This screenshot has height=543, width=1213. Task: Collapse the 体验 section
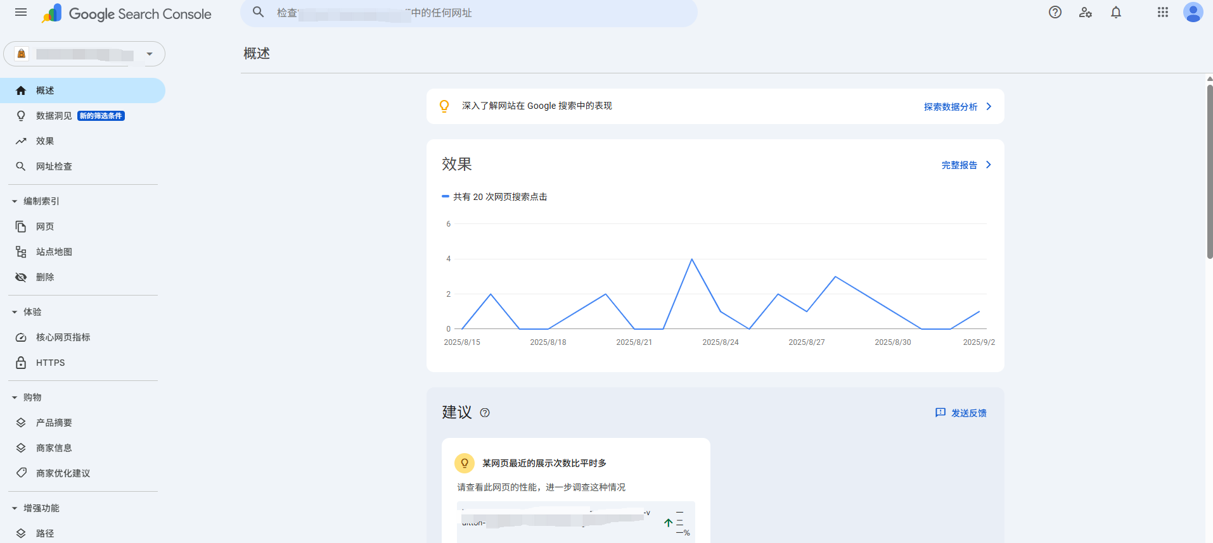pos(15,312)
